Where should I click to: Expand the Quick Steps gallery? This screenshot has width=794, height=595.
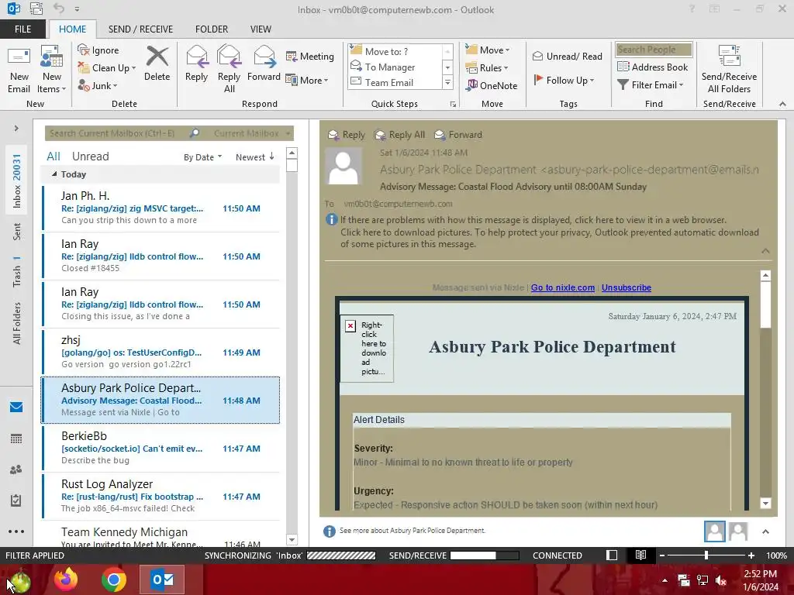point(447,82)
